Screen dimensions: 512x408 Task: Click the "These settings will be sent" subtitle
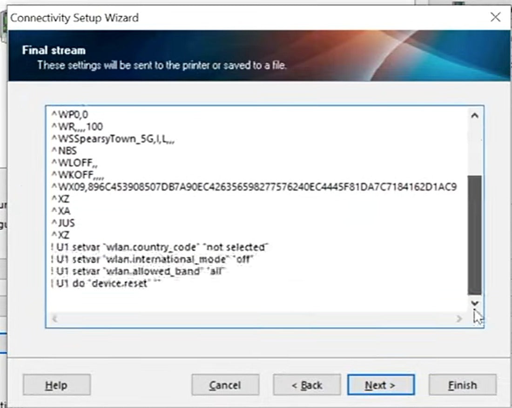point(162,65)
